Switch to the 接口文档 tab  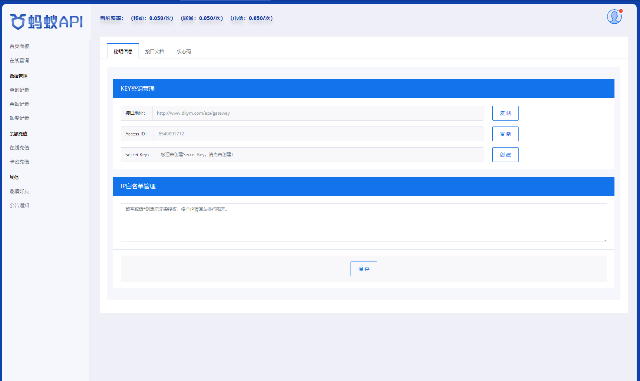(x=154, y=51)
